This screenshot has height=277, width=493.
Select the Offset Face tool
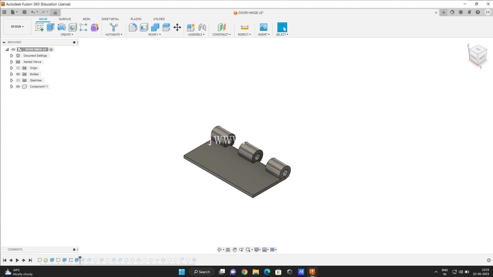point(166,27)
